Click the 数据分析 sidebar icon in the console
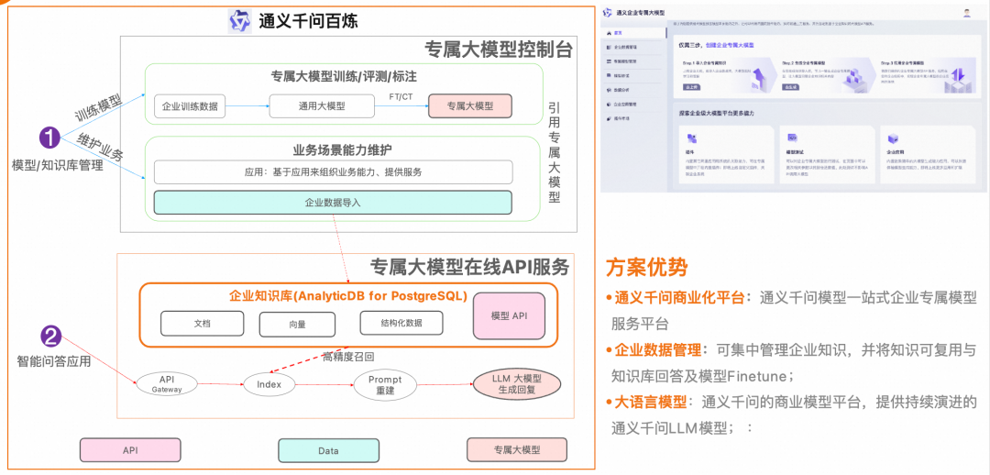This screenshot has height=475, width=990. pos(609,90)
